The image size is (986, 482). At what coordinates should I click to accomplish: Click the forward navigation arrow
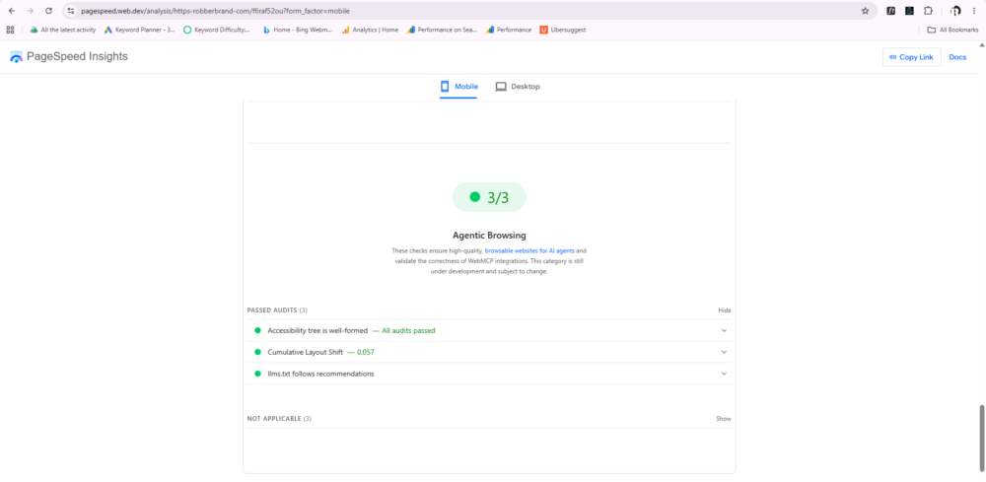coord(30,11)
